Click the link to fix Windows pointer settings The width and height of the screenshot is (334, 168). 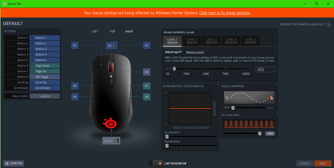[225, 13]
